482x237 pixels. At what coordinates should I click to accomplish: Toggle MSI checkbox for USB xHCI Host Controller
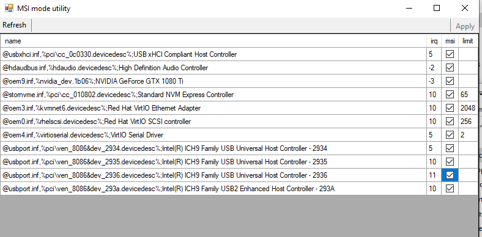450,54
